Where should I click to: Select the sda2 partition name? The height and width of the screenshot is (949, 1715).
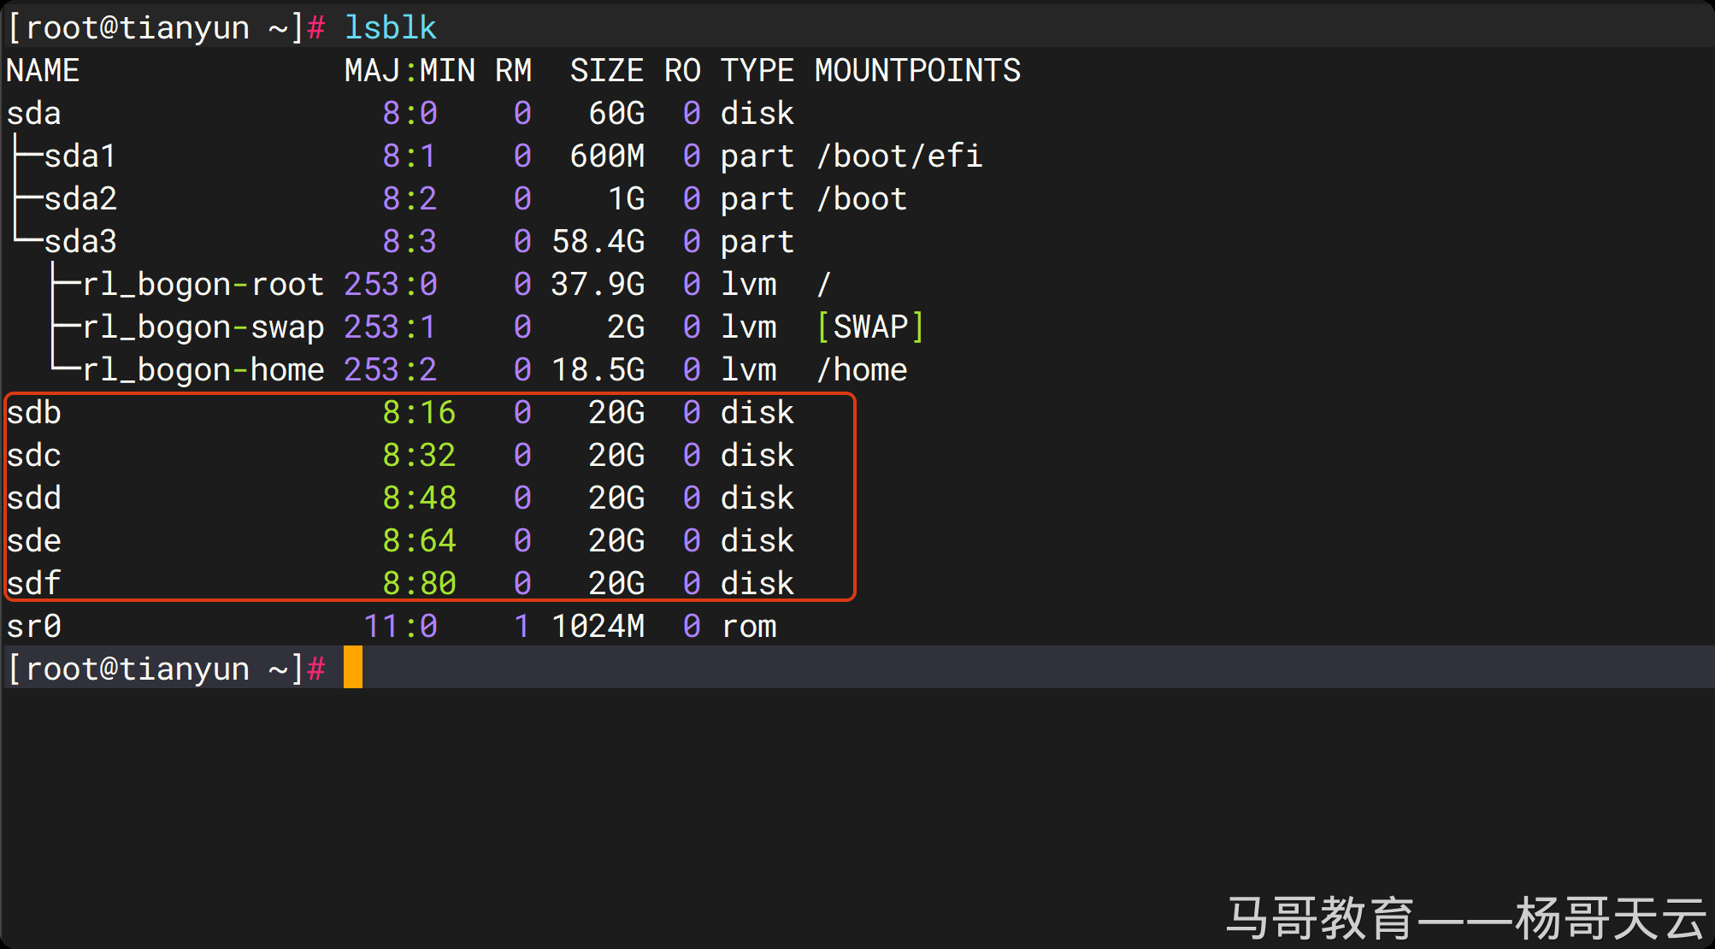pos(80,199)
